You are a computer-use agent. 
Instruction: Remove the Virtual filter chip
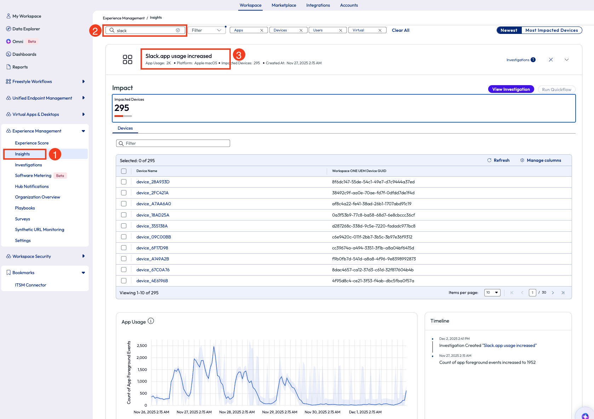tap(380, 30)
